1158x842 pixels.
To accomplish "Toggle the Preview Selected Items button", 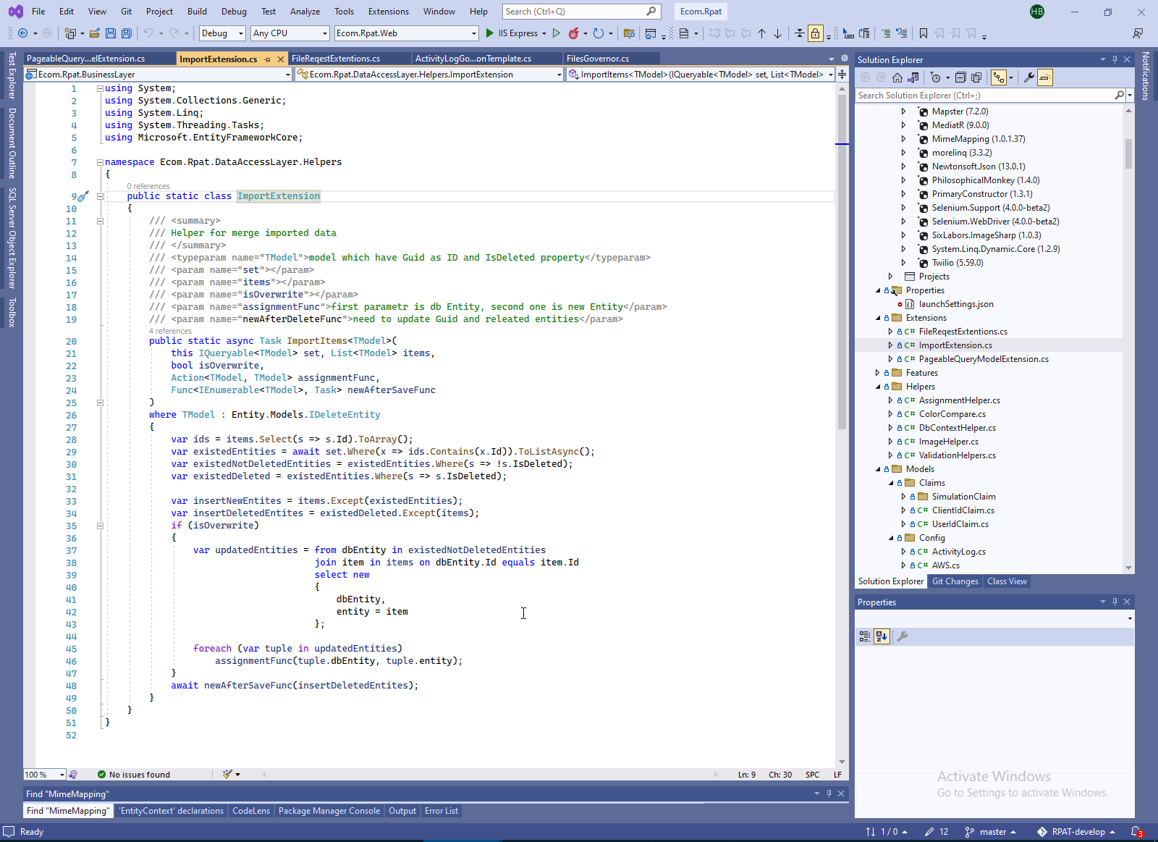I will (1044, 77).
